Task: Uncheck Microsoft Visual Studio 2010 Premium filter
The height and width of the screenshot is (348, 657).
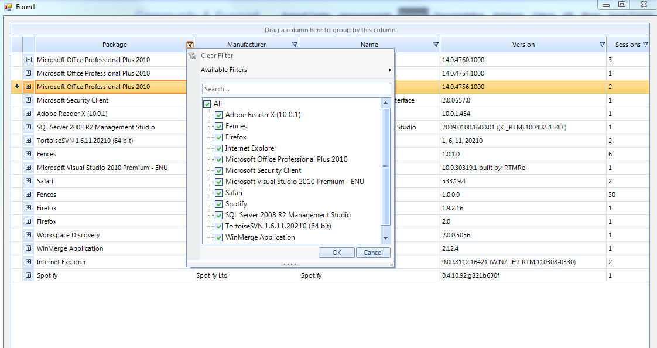Action: tap(219, 182)
